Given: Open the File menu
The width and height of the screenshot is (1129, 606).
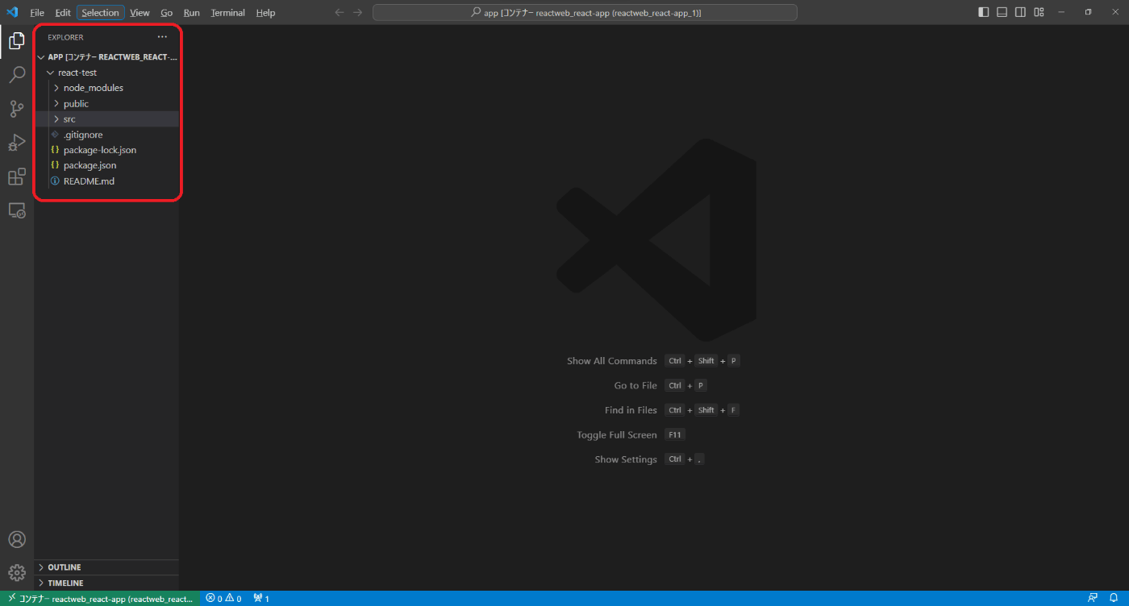Looking at the screenshot, I should [x=37, y=13].
